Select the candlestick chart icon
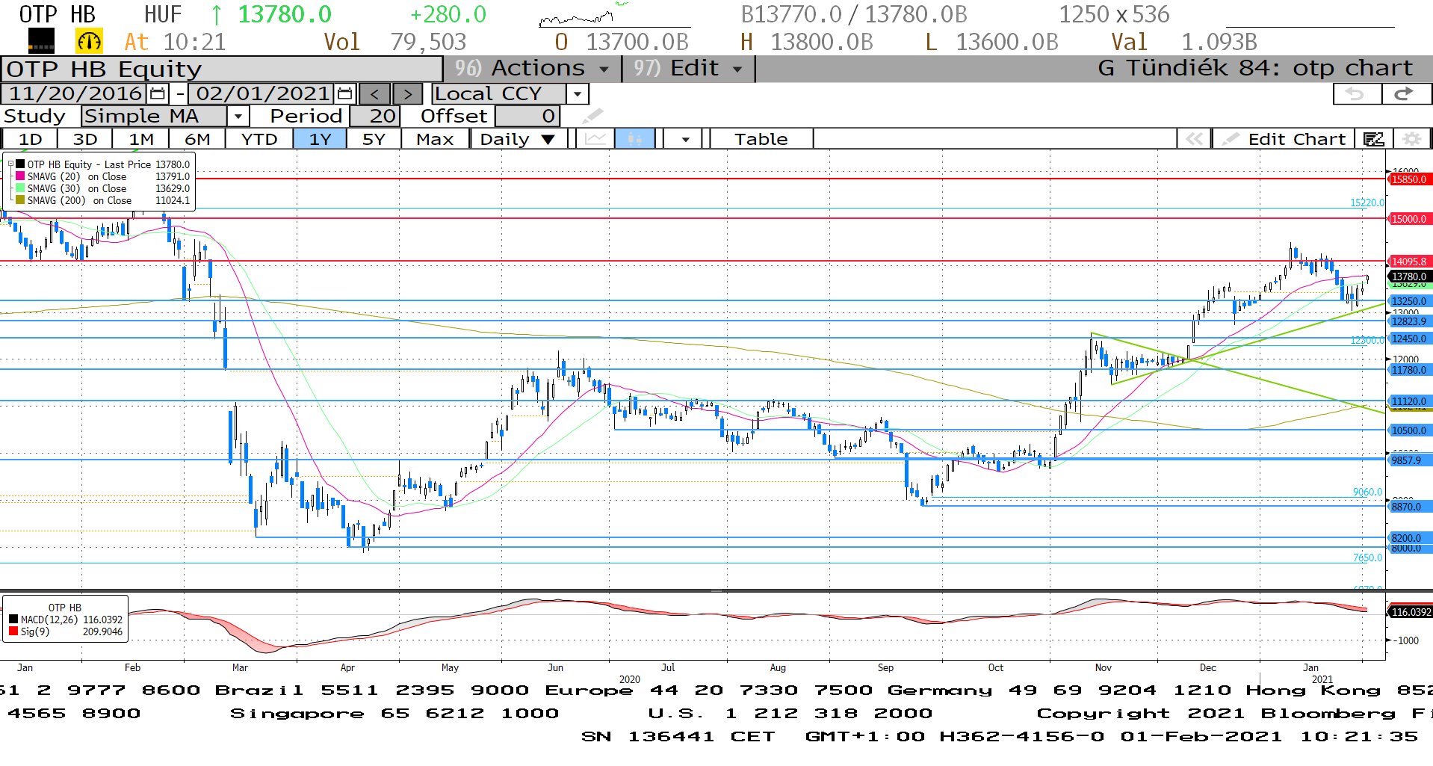This screenshot has width=1433, height=766. (634, 139)
